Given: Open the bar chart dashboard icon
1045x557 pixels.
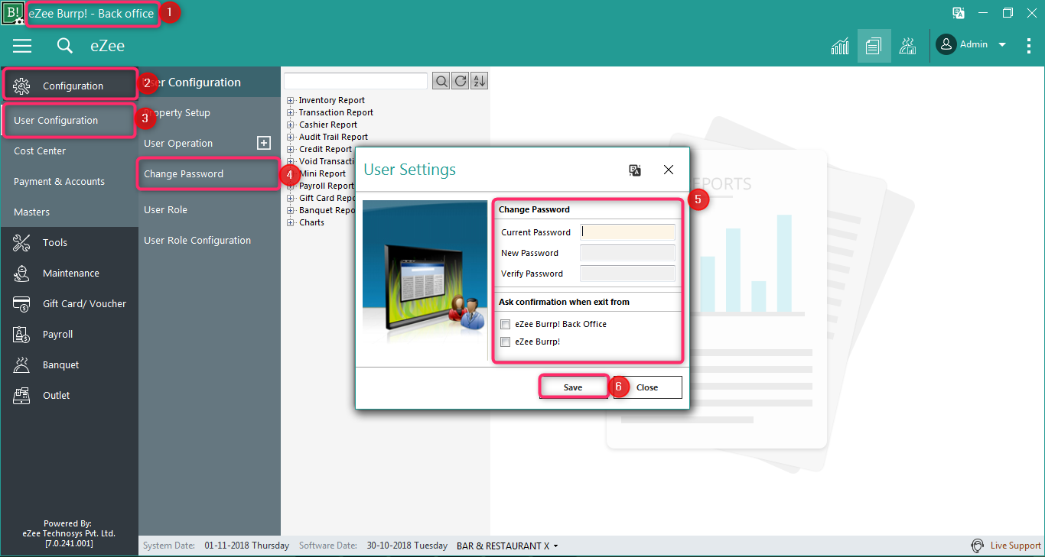Looking at the screenshot, I should coord(840,46).
